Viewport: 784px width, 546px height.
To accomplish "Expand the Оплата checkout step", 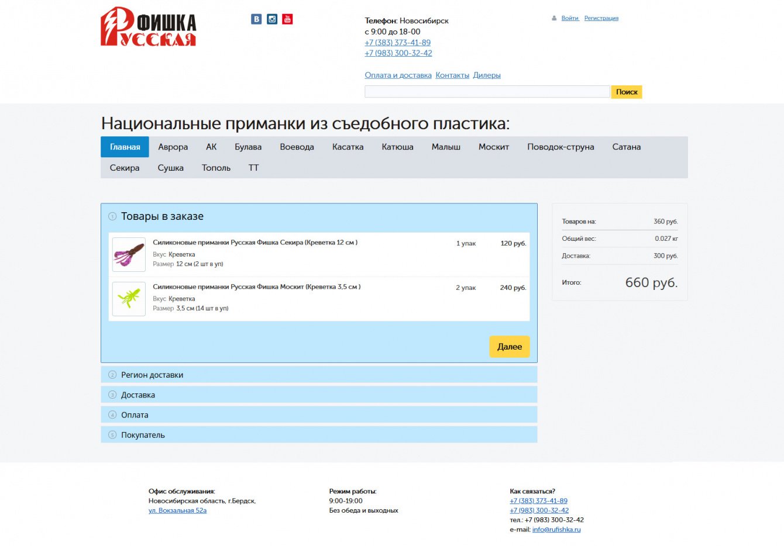I will click(319, 414).
